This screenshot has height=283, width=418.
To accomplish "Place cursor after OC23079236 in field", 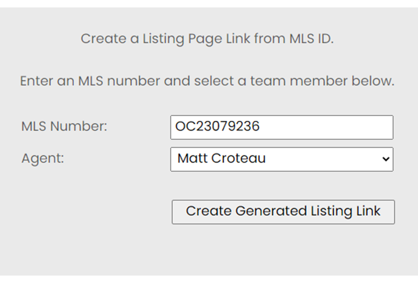I will 261,127.
